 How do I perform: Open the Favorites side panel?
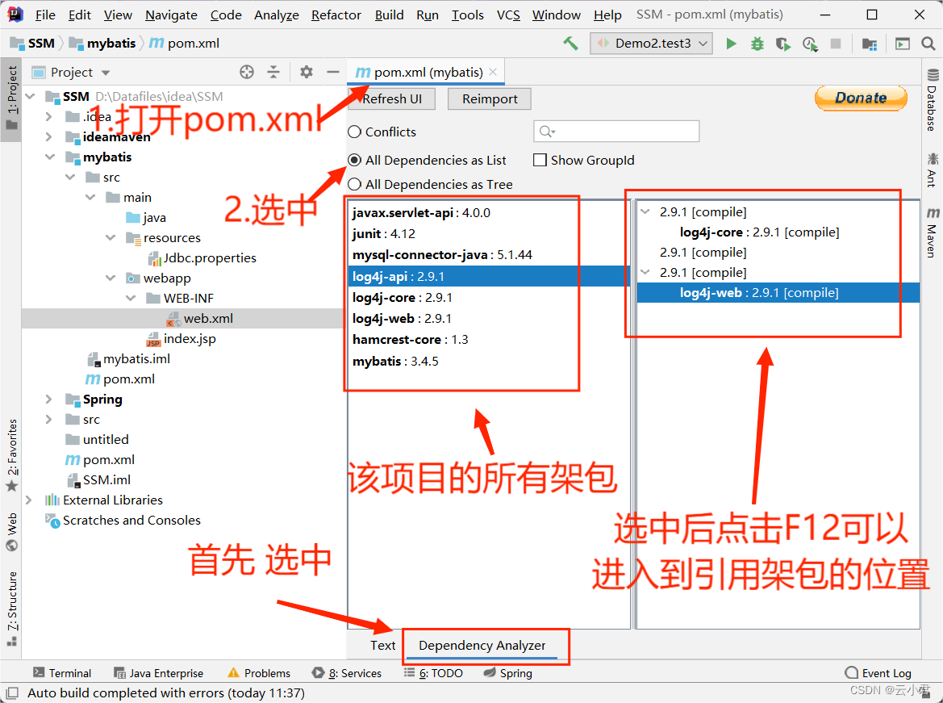12,455
